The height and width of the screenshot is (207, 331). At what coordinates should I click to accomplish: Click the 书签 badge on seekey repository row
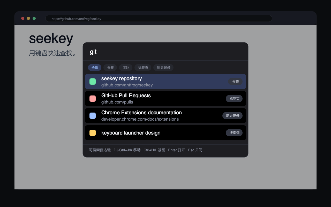point(235,82)
